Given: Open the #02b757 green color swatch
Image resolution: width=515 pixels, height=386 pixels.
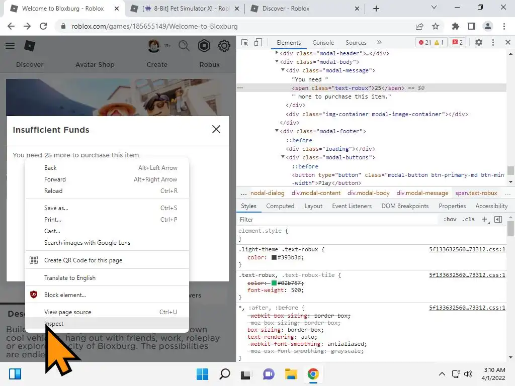Looking at the screenshot, I should tap(274, 283).
